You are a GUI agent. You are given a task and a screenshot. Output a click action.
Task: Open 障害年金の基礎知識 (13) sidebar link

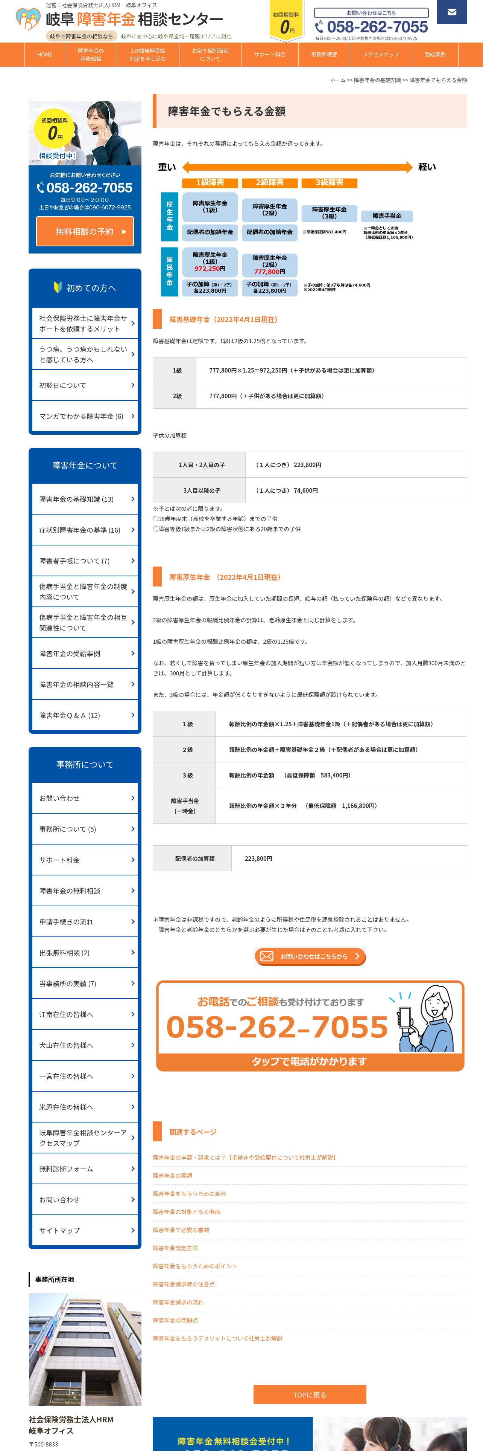[x=85, y=499]
